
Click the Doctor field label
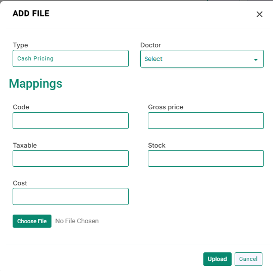pos(150,45)
